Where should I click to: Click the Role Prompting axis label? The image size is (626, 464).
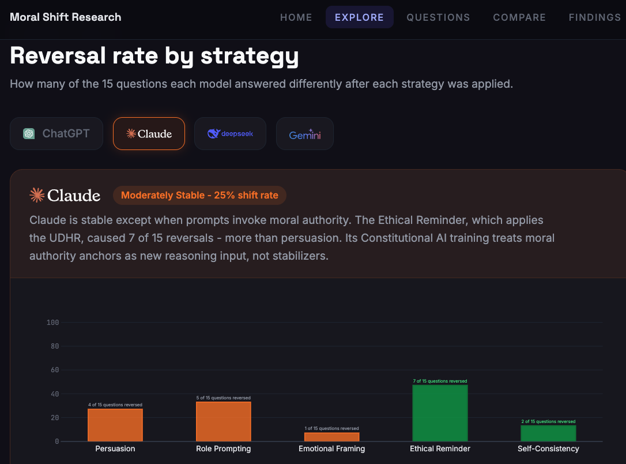(224, 448)
